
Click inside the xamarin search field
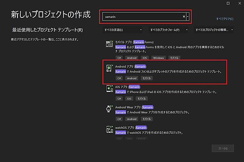coord(142,17)
